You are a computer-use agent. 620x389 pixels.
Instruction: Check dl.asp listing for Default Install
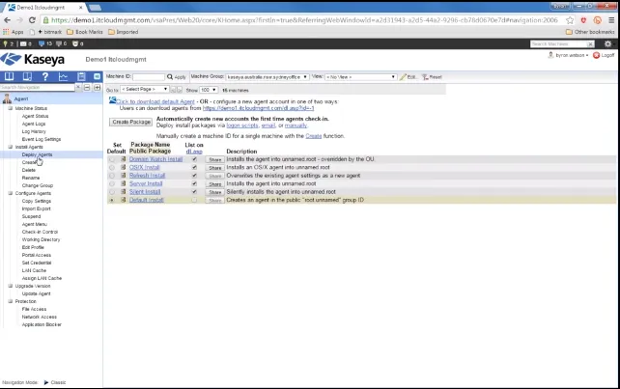pyautogui.click(x=194, y=200)
